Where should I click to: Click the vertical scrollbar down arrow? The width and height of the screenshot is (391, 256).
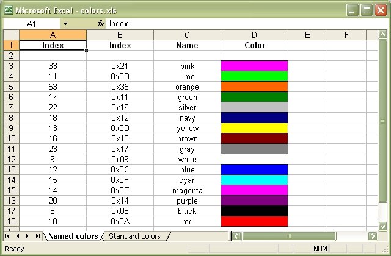tap(382, 225)
